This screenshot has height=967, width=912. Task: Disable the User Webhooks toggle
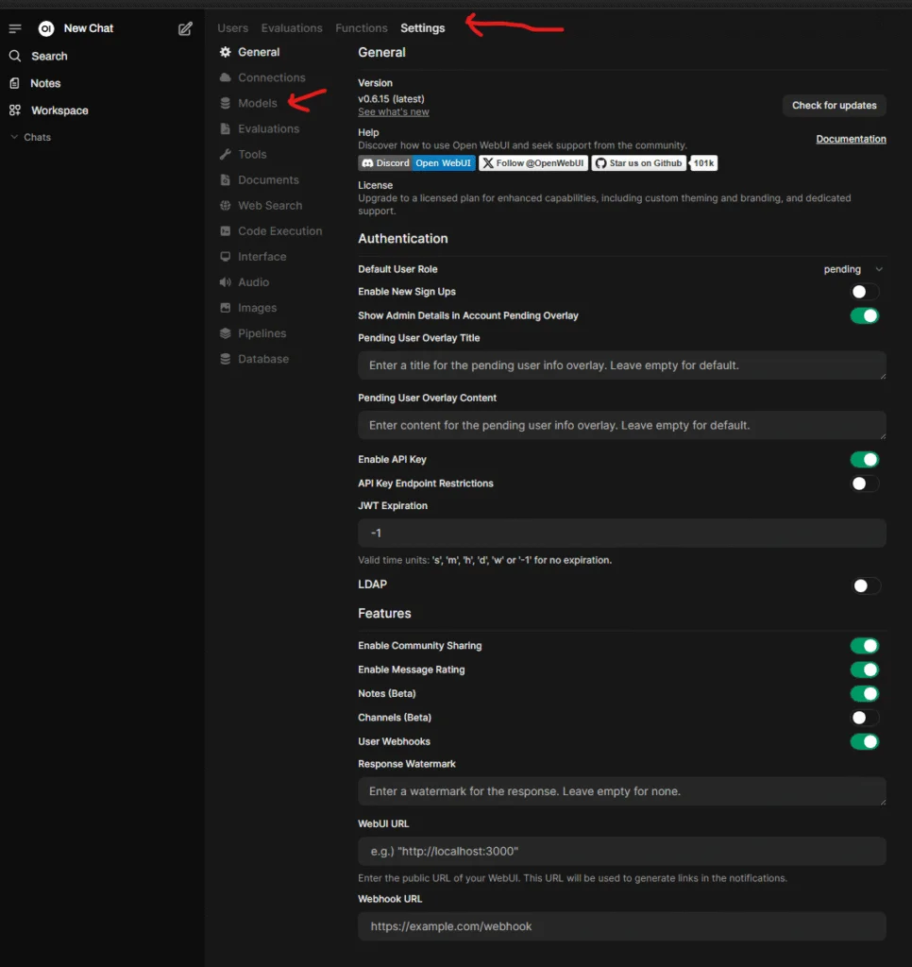tap(865, 742)
